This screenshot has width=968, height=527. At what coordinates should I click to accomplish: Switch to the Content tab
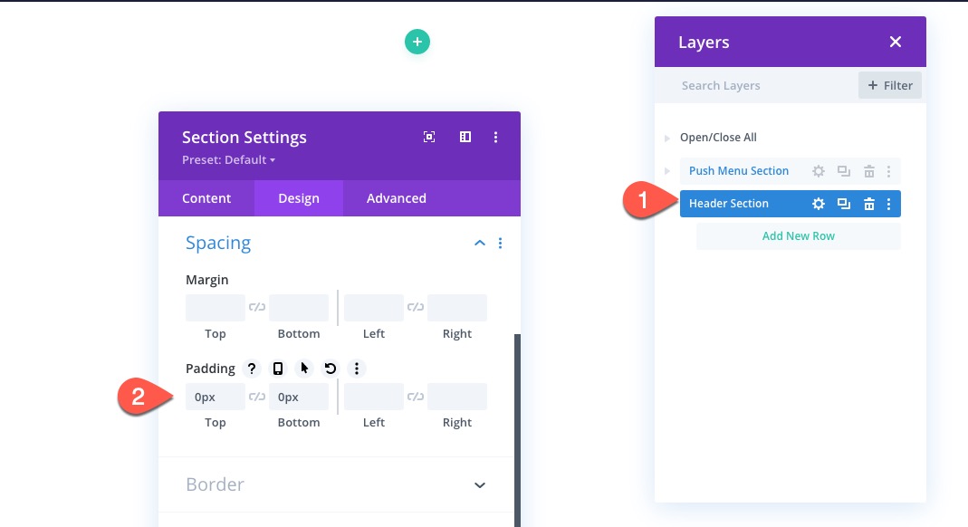click(x=206, y=198)
